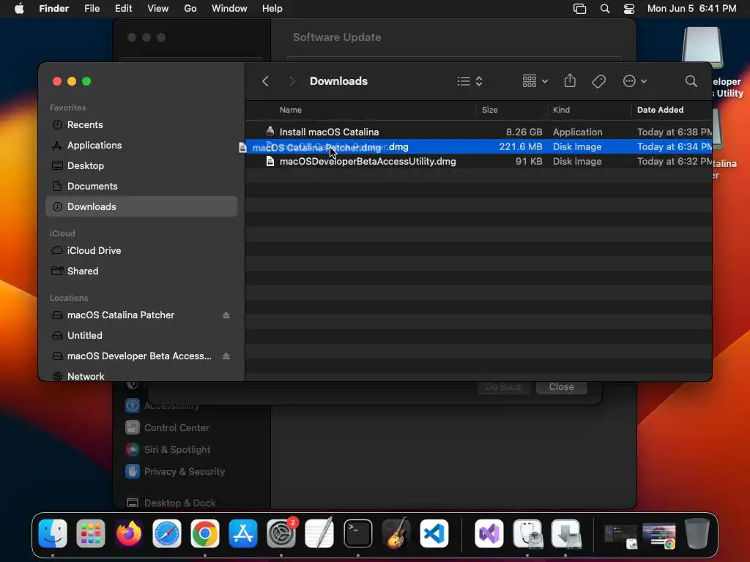Click the date and time clock

(691, 9)
